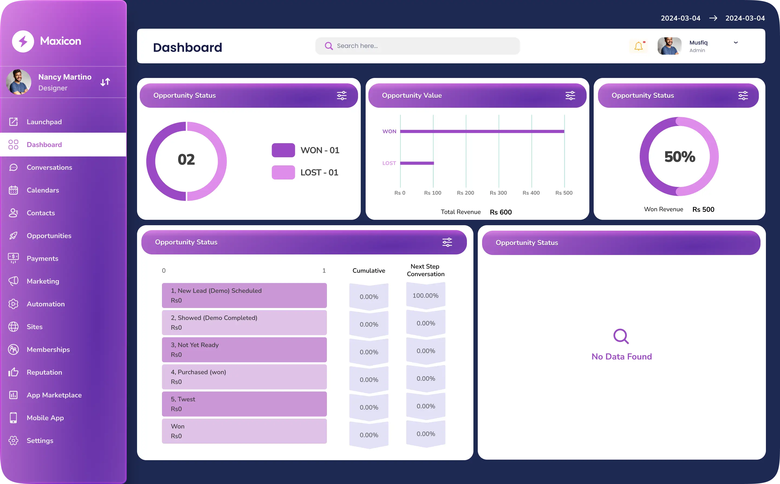Click filter sliders icon on donut Opportunity Status
780x484 pixels.
[x=342, y=95]
